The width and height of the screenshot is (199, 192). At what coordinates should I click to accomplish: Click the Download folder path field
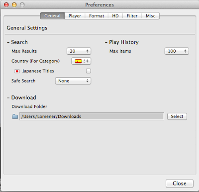(92, 116)
